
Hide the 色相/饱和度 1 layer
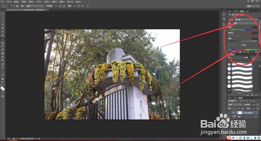229,113
